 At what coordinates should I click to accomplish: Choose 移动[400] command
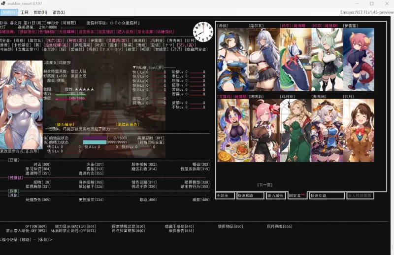click(x=148, y=200)
